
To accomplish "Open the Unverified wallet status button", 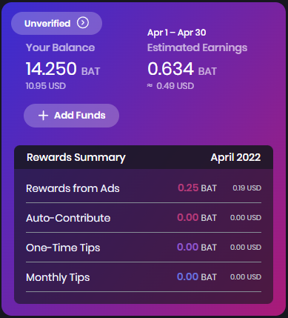I will tap(56, 23).
